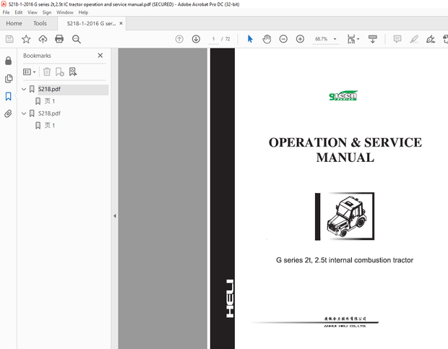Add new bookmark icon in Bookmarks panel
Image resolution: width=448 pixels, height=349 pixels.
[60, 72]
